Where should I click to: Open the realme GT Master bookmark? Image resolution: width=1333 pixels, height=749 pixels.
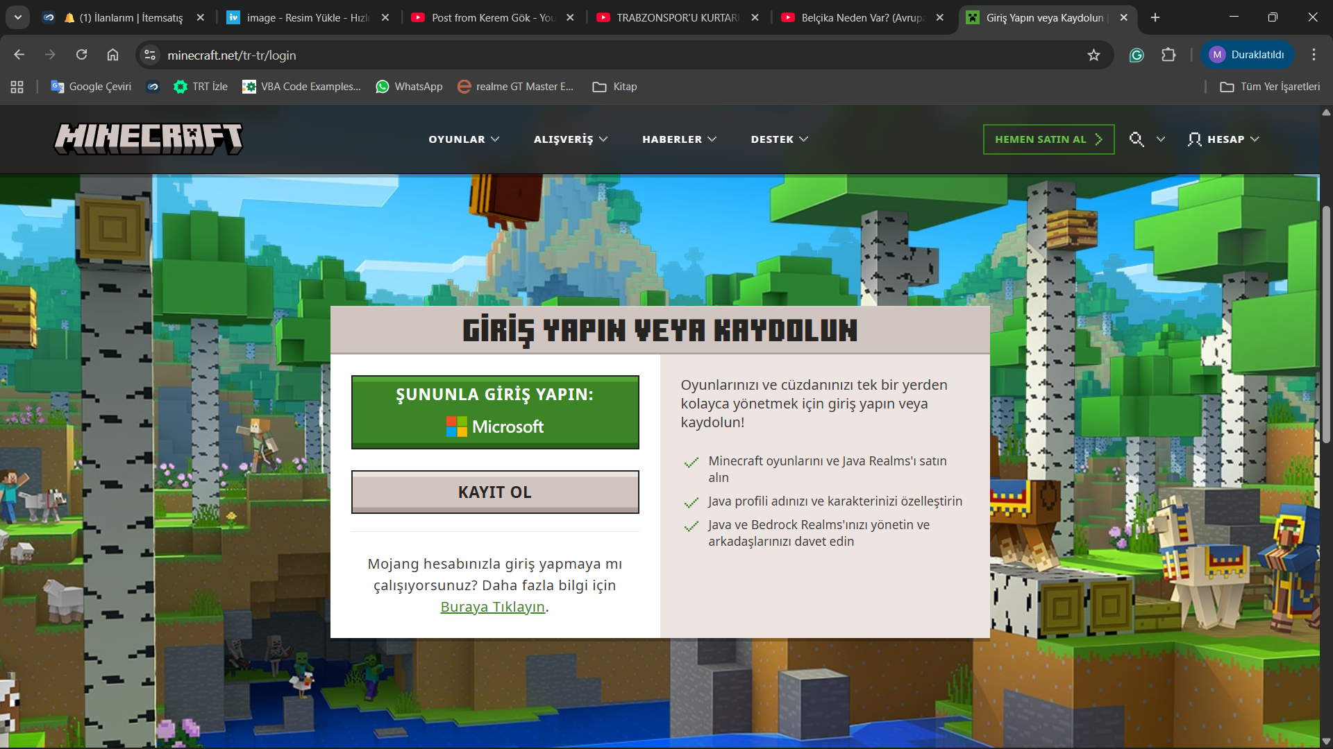(x=516, y=87)
